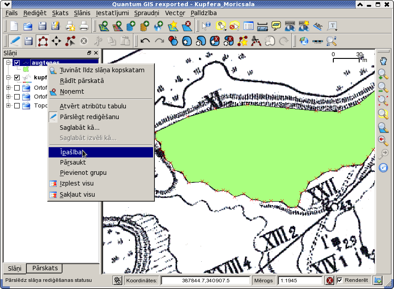Screen dimensions: 394x289
Task: Choose Sakļaut visu entry
Action: pos(101,194)
